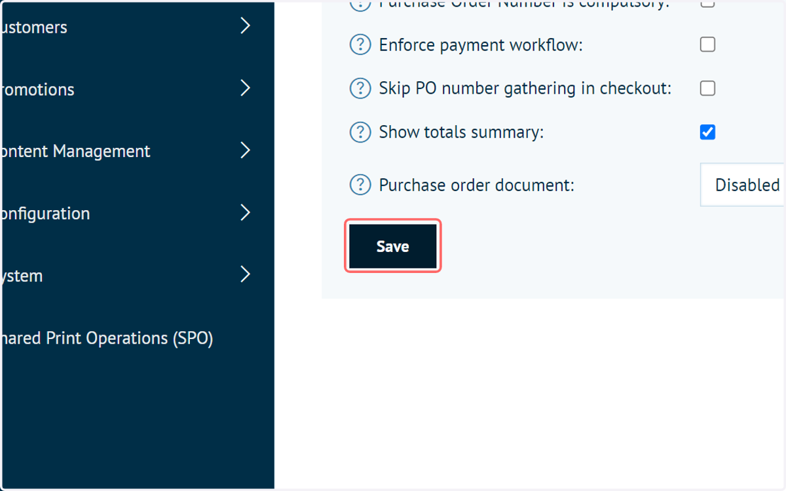Toggle Purchase Order Number is compulsory checkbox
This screenshot has width=786, height=491.
707,3
